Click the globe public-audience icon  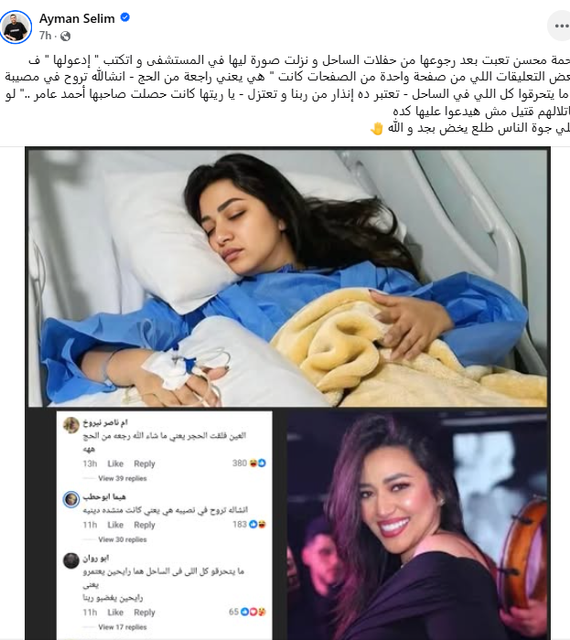point(65,37)
